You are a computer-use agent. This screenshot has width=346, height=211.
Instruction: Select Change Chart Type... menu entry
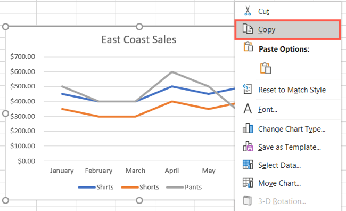tap(288, 129)
